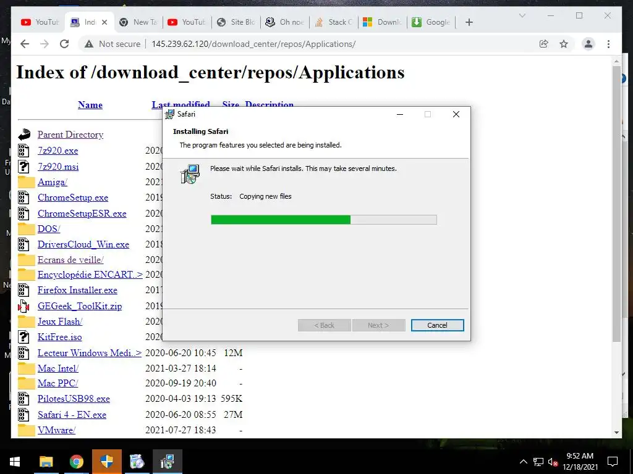Switch to the Microsoft Download tab
Screen dimensions: 633x474
click(x=382, y=22)
